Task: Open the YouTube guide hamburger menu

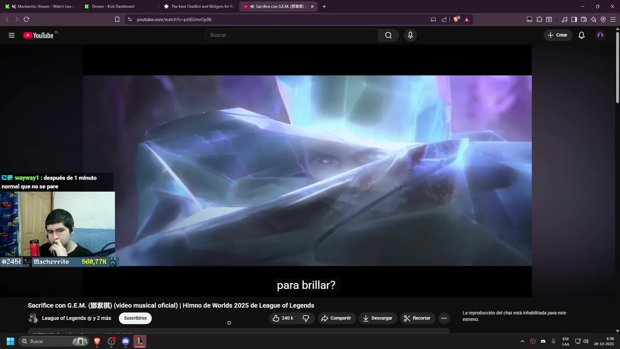Action: [x=12, y=35]
